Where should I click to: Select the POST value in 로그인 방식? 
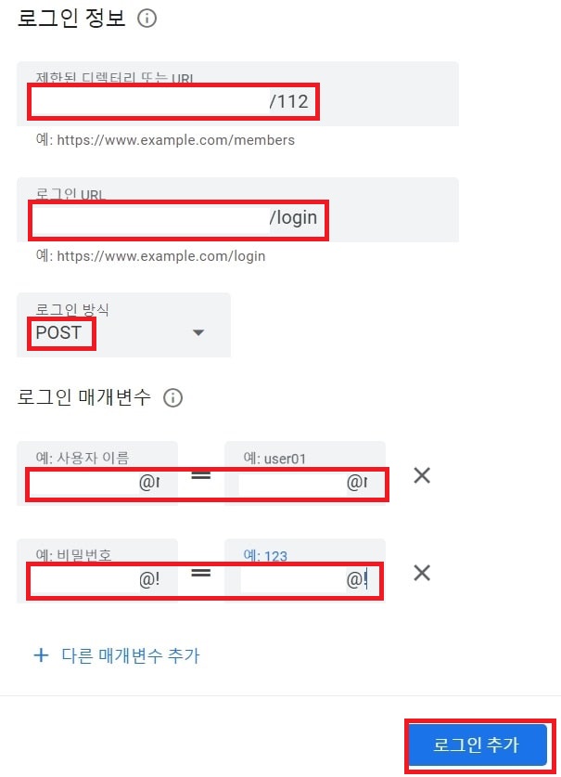point(59,332)
